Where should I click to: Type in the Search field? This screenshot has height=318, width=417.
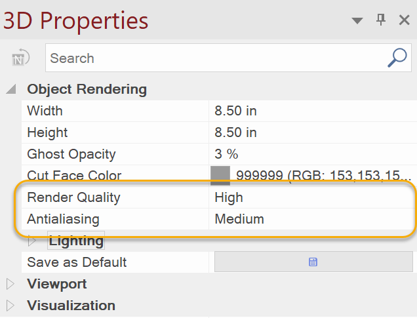click(216, 58)
